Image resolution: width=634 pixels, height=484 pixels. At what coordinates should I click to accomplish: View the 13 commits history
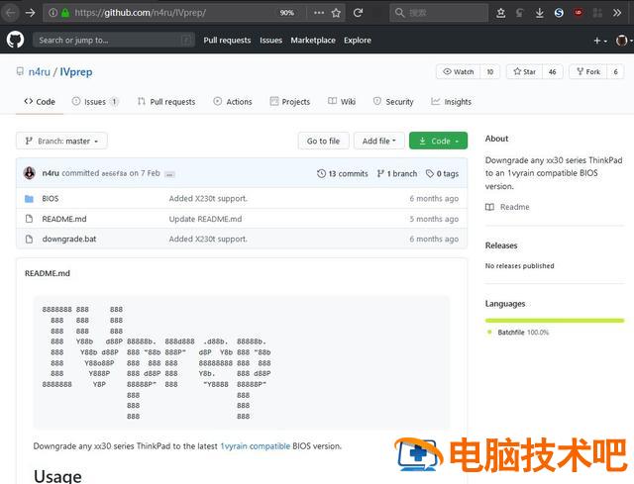(343, 174)
